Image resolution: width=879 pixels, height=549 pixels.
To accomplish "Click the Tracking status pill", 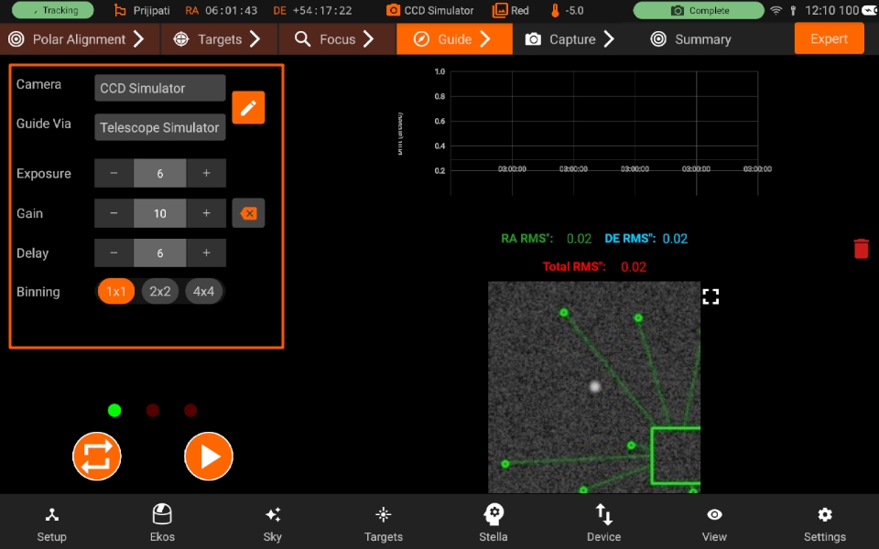I will pyautogui.click(x=53, y=10).
